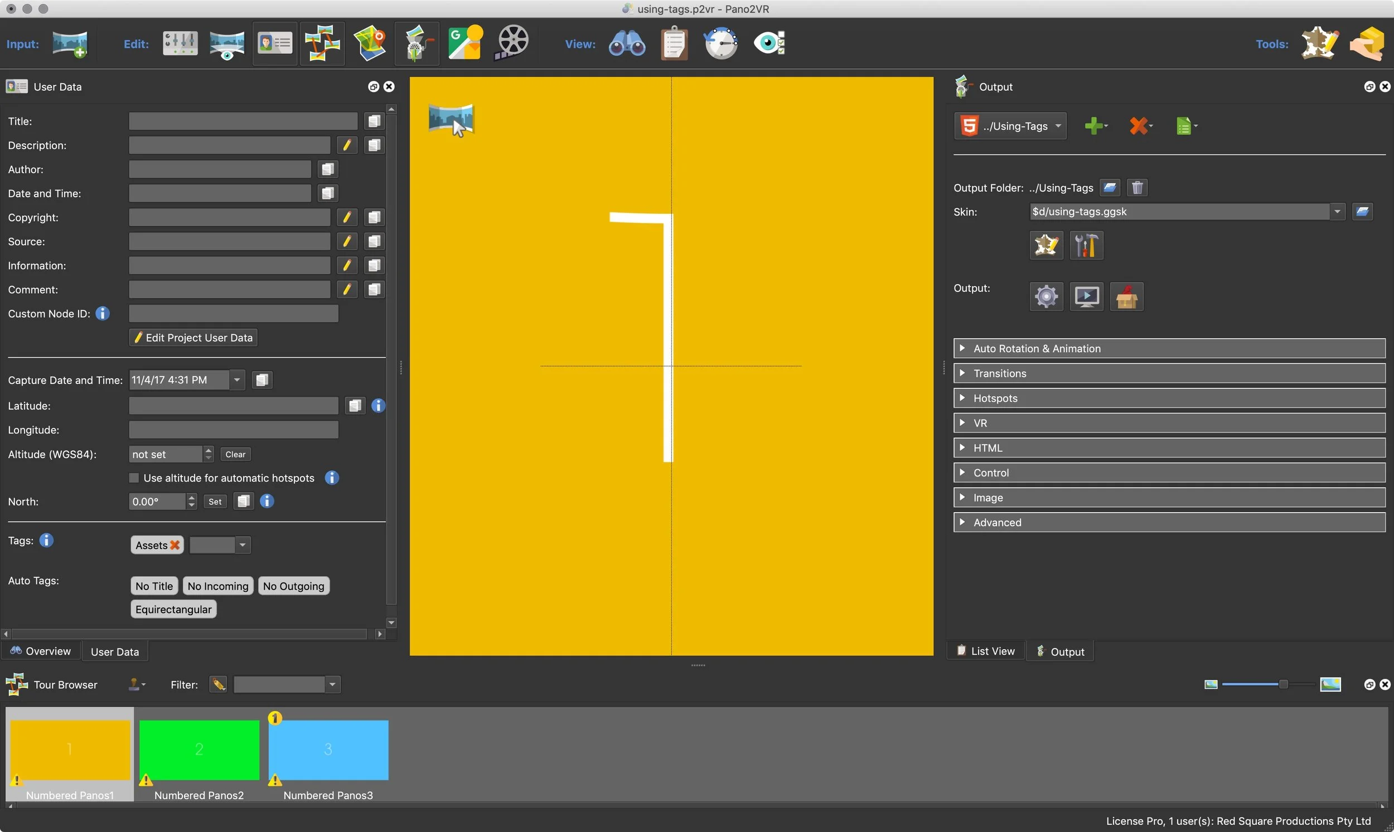Remove the Assets tag with red X
Image resolution: width=1394 pixels, height=832 pixels.
[x=175, y=546]
